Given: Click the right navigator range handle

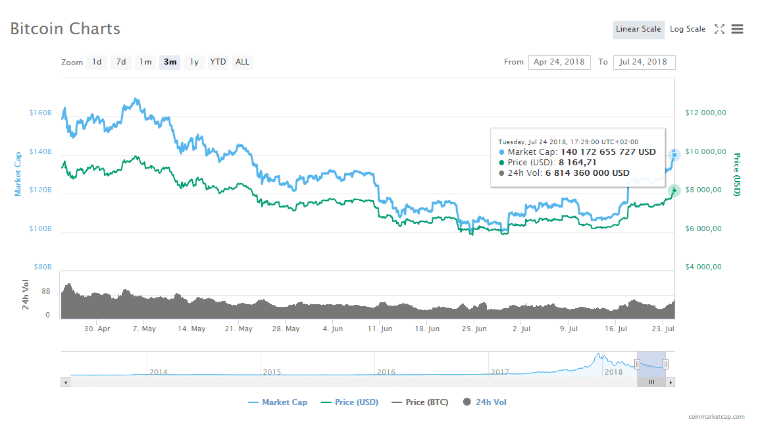Looking at the screenshot, I should tap(665, 364).
